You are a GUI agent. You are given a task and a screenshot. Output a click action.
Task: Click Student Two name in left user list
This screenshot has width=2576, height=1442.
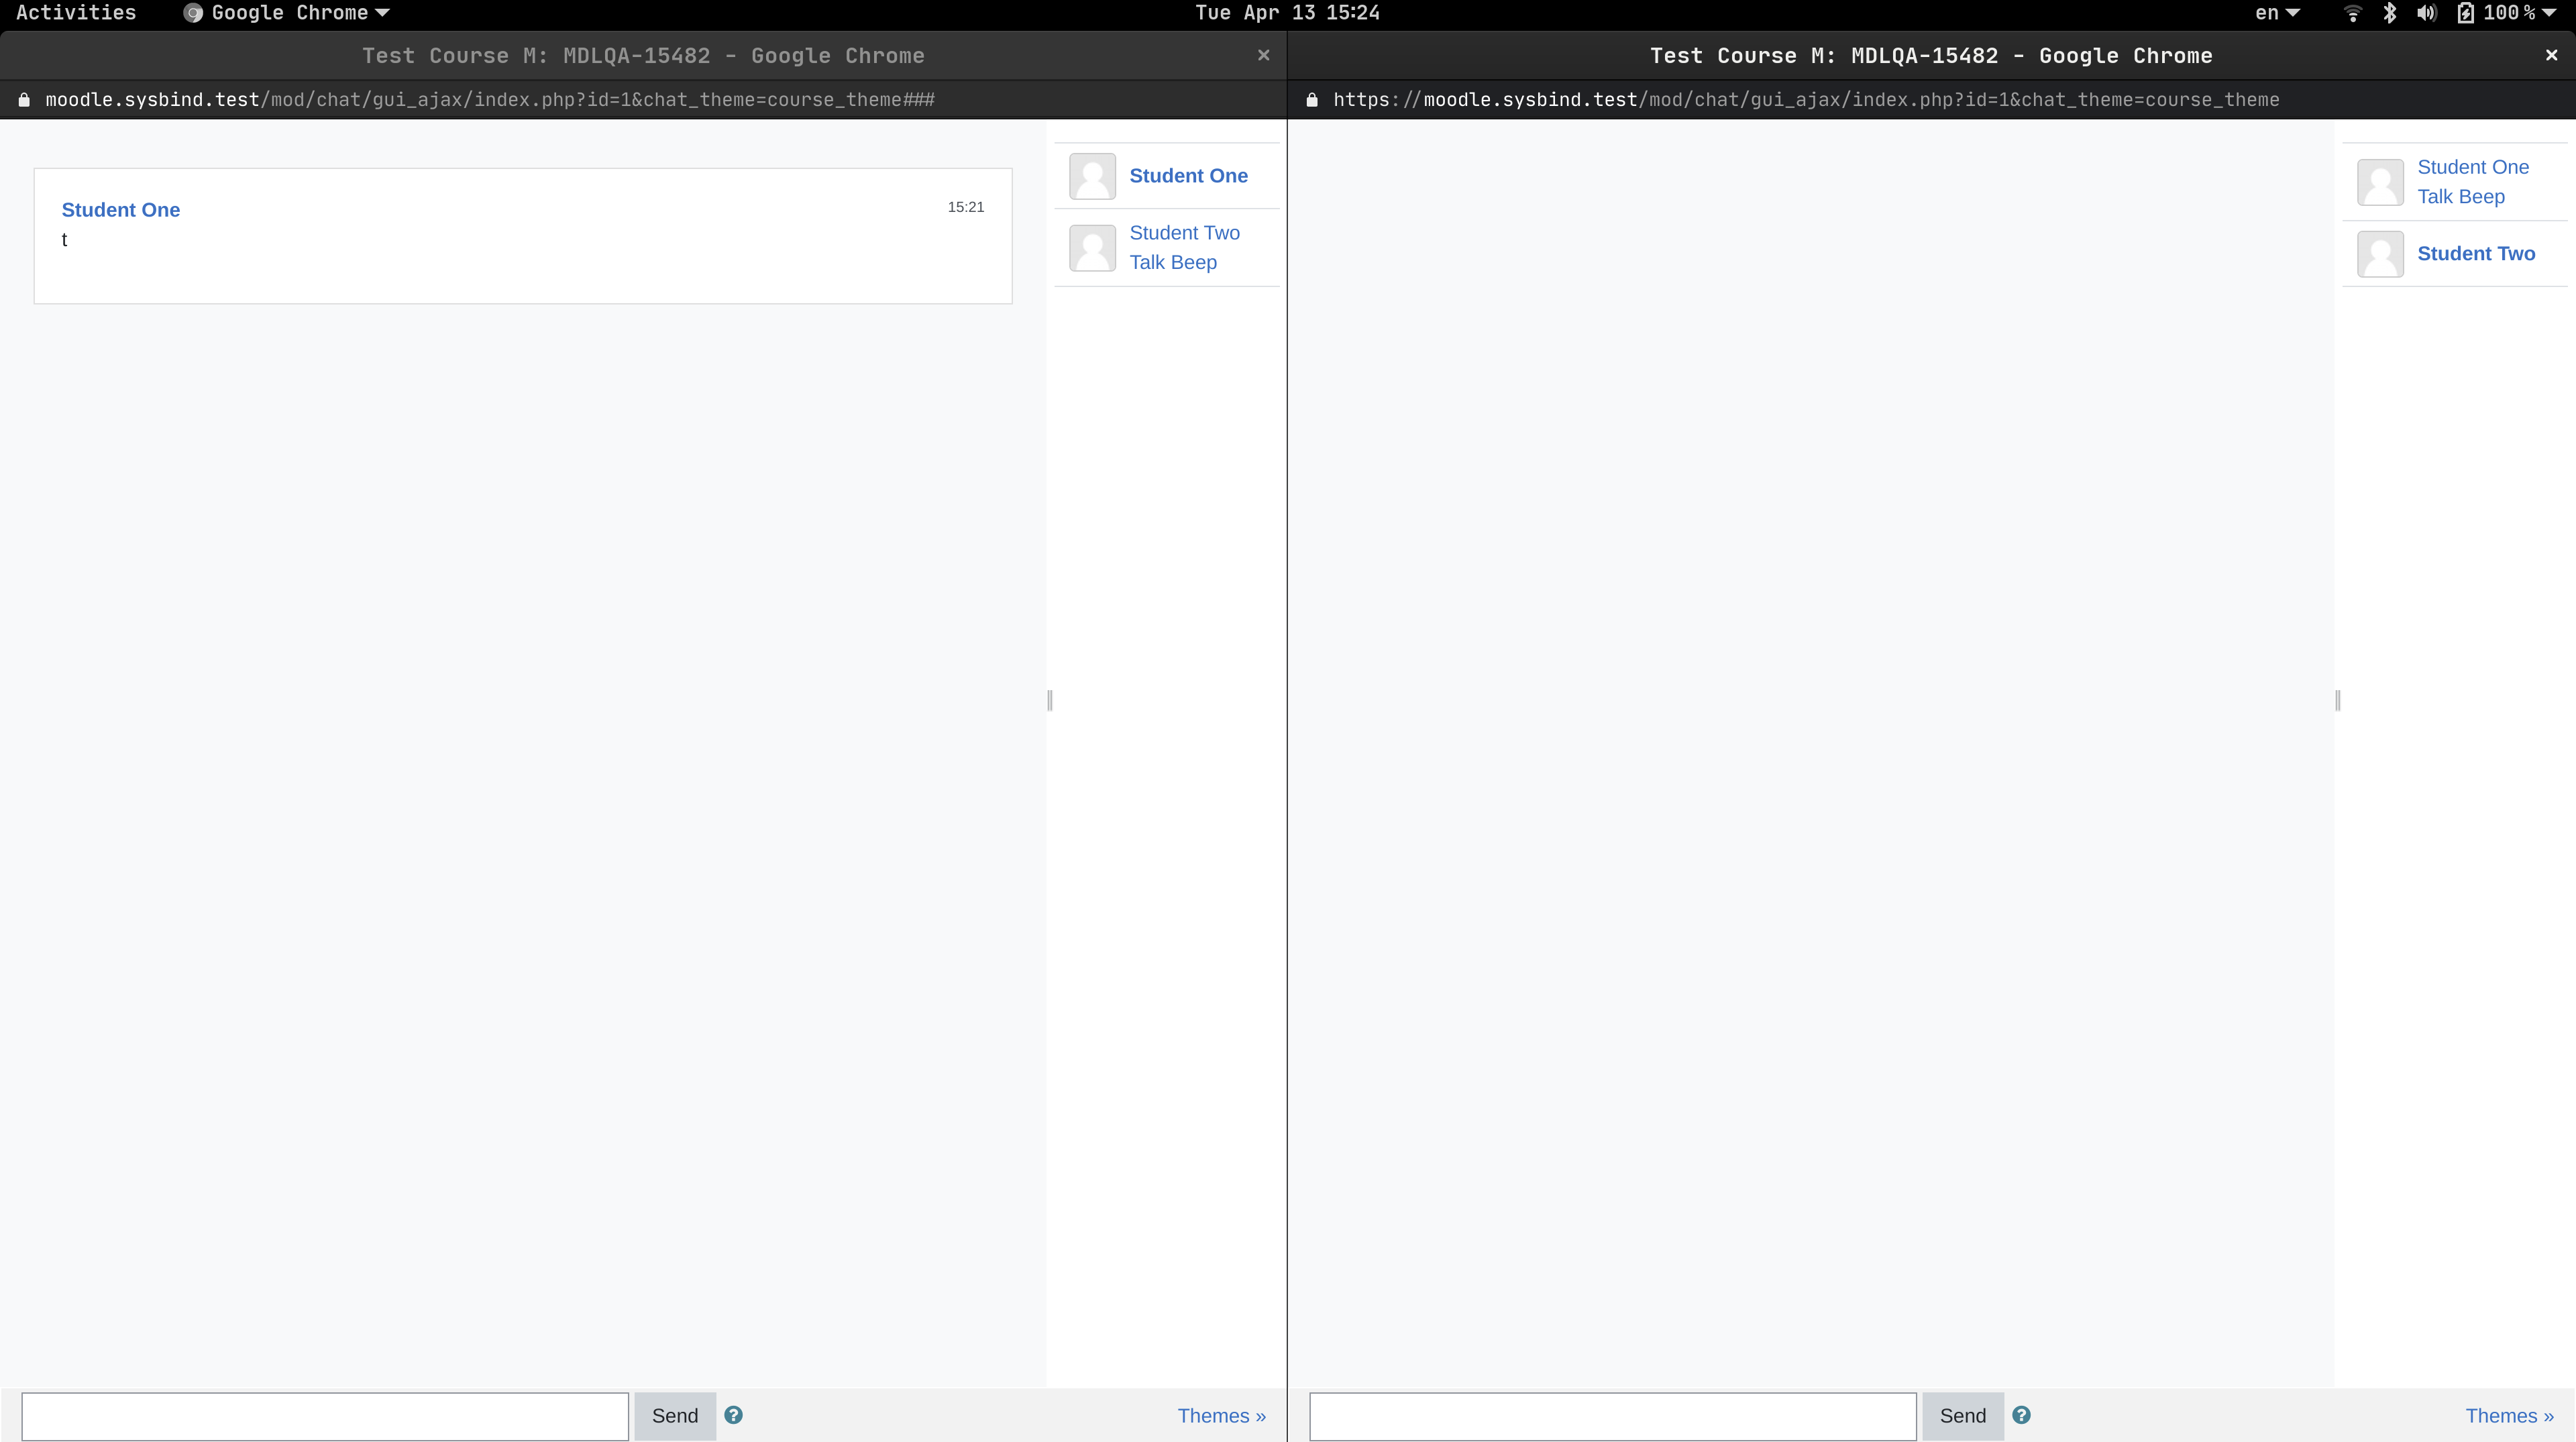[x=1184, y=233]
